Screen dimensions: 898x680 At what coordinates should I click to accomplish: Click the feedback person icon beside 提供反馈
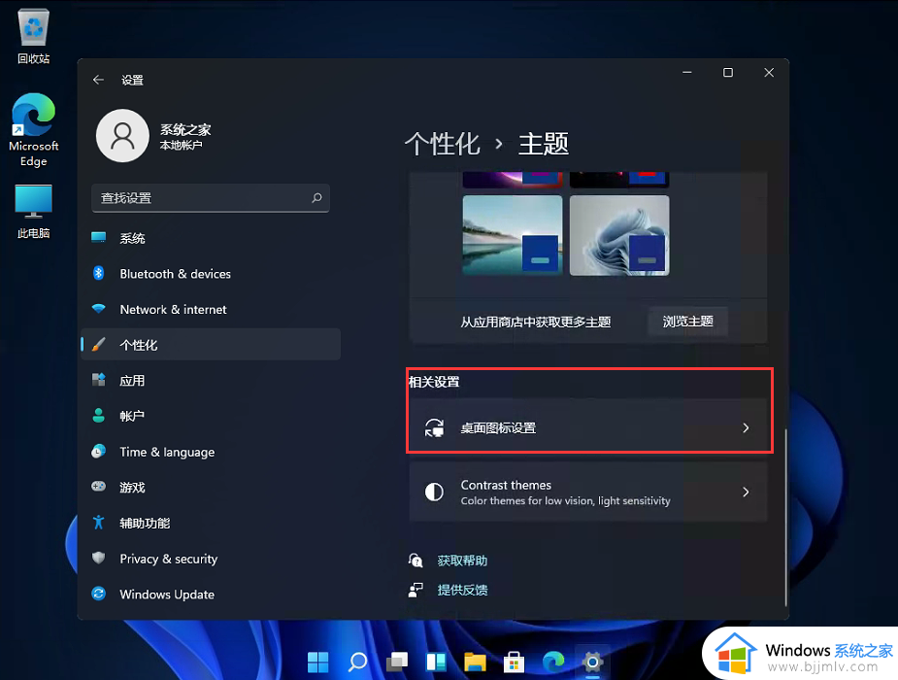[x=416, y=590]
